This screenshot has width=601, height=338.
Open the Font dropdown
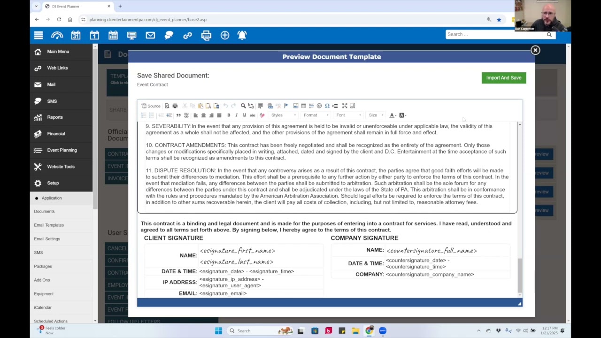(x=348, y=115)
